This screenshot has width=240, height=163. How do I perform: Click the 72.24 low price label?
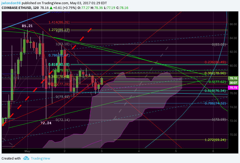pyautogui.click(x=46, y=123)
